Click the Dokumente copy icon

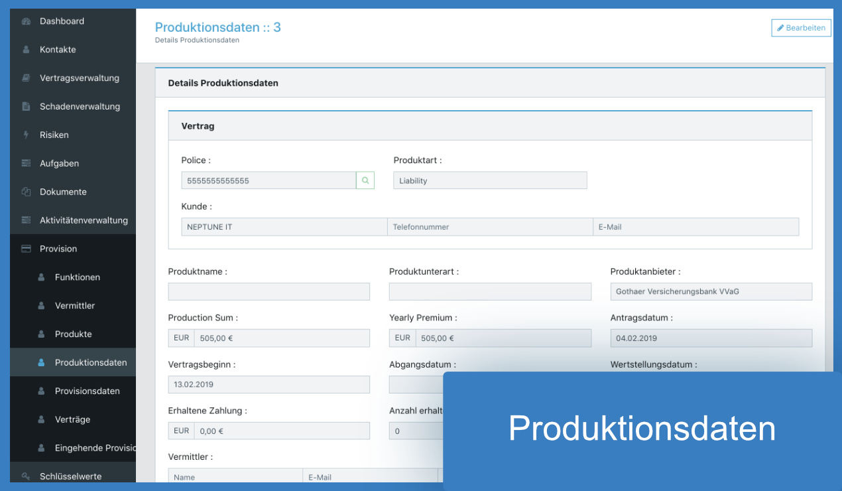[x=27, y=192]
